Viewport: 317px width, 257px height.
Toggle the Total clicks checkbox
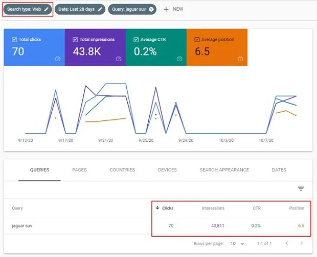[14, 39]
